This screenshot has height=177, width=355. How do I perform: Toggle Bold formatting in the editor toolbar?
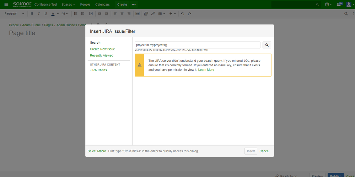32,14
